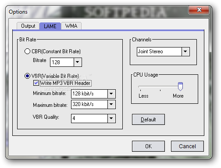
Task: Click the VBR Quality value 4 field
Action: 89,118
